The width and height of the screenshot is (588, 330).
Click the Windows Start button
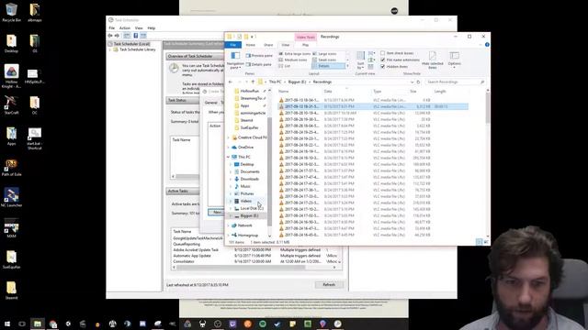[6, 324]
